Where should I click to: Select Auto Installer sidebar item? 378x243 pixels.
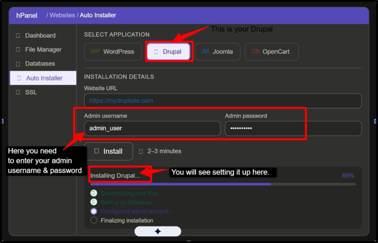click(43, 78)
